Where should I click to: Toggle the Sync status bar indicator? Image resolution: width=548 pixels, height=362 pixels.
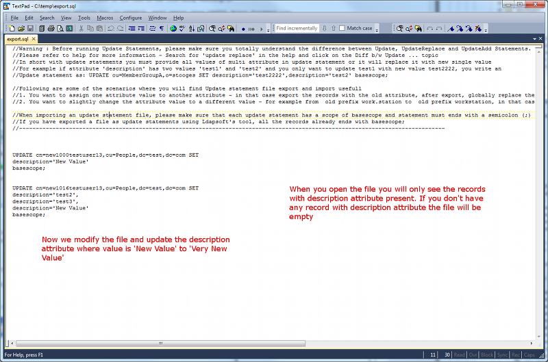502,354
